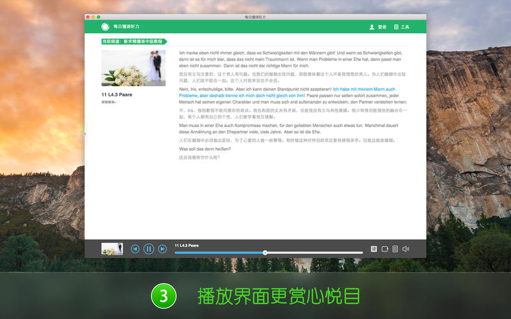Skip to the previous track
Viewport: 511px width, 319px height.
(x=135, y=249)
